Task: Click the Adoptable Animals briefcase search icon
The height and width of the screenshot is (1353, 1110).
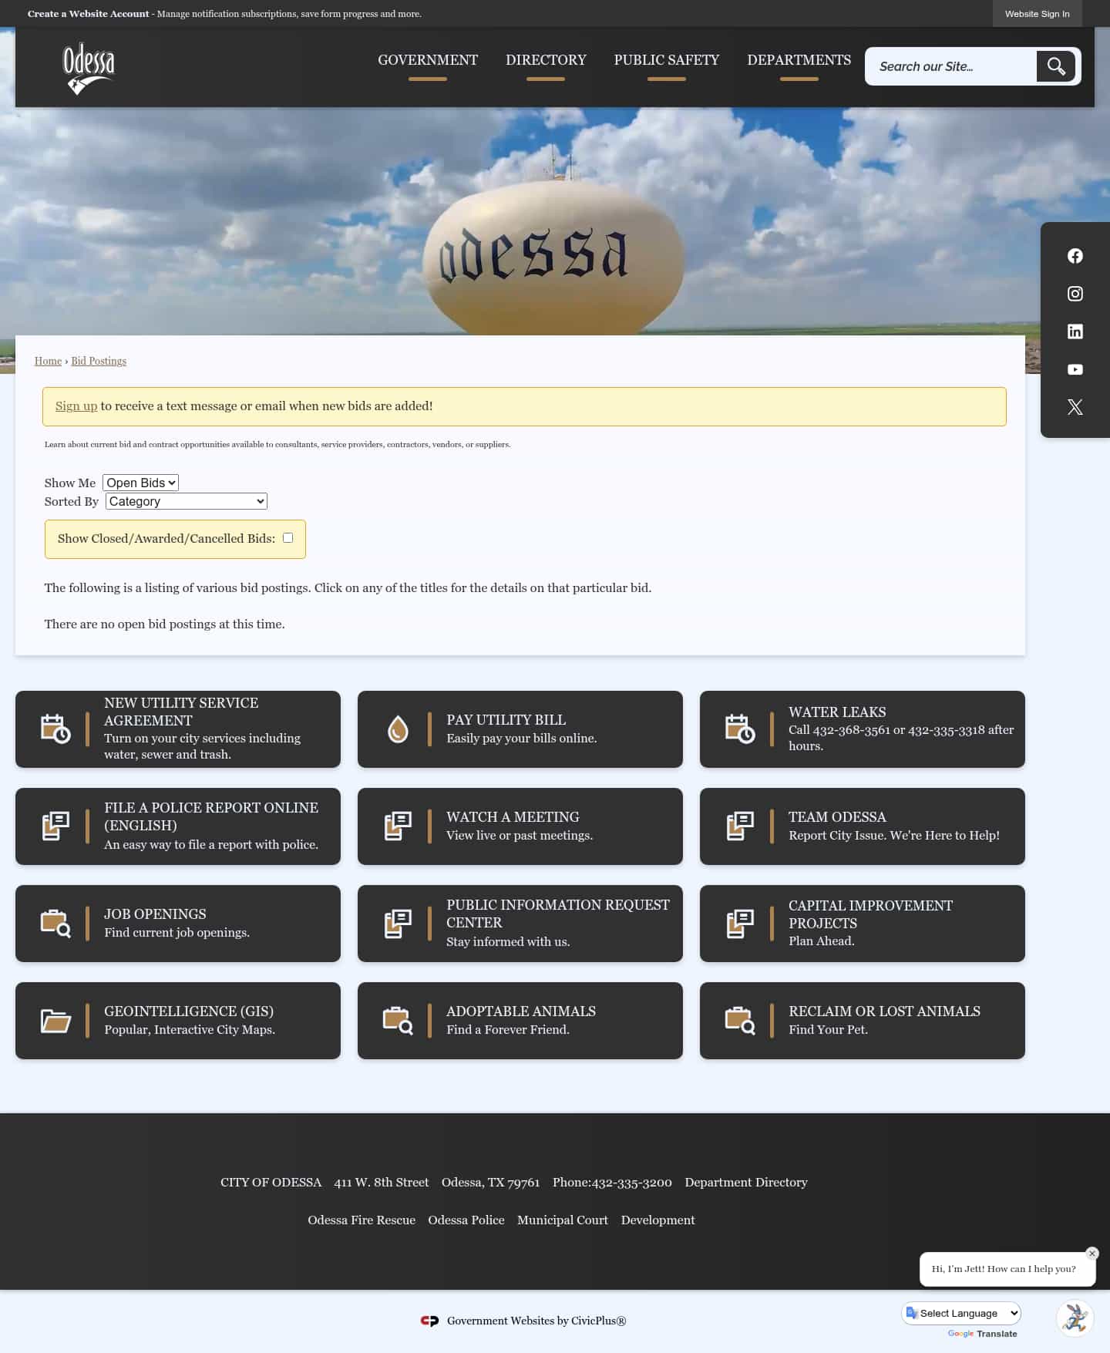Action: 398,1020
